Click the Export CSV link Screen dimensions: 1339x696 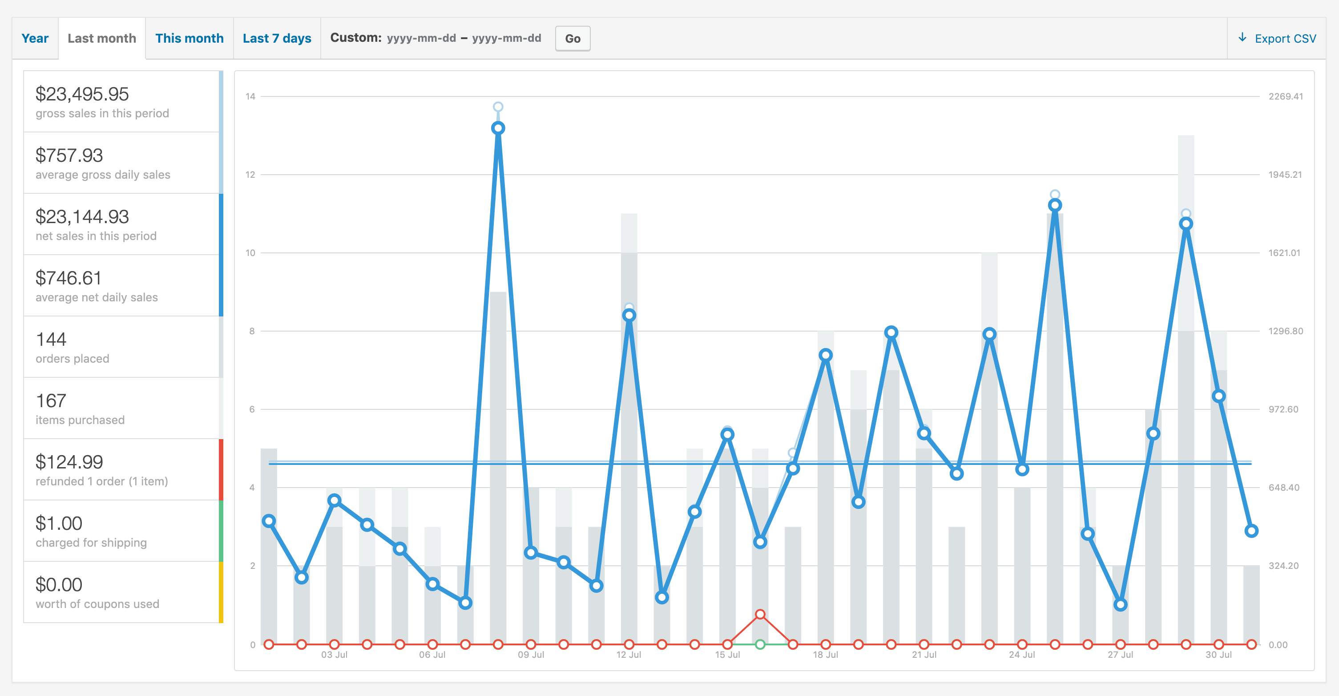click(1284, 39)
